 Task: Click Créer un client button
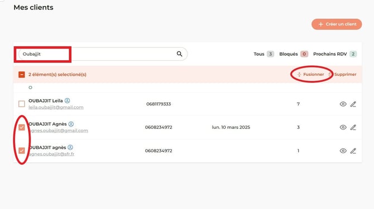point(337,25)
